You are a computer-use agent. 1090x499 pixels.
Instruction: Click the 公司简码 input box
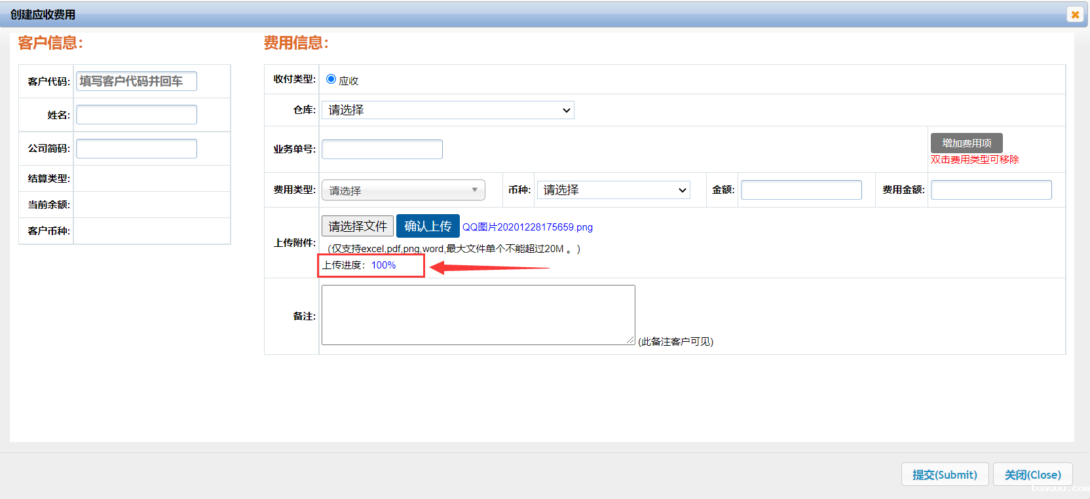[136, 149]
